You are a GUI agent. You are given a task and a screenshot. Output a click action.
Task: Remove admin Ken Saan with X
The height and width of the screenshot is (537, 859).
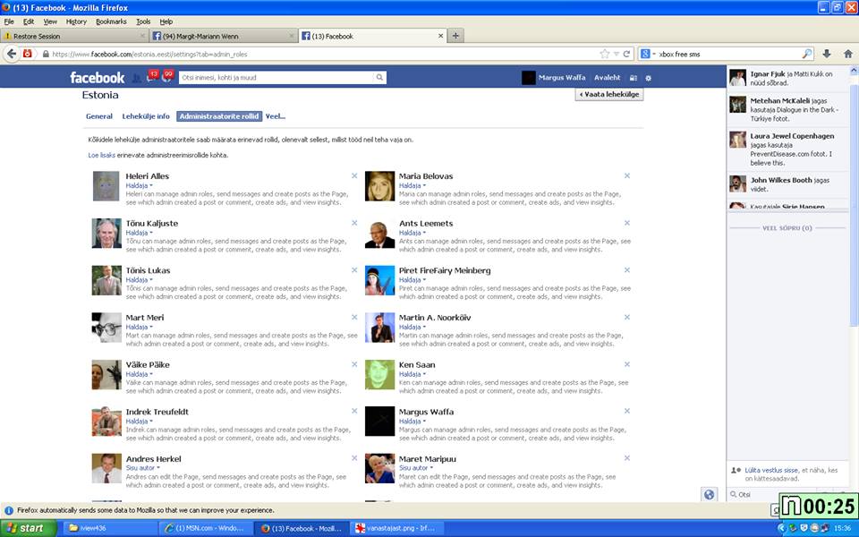(x=627, y=364)
